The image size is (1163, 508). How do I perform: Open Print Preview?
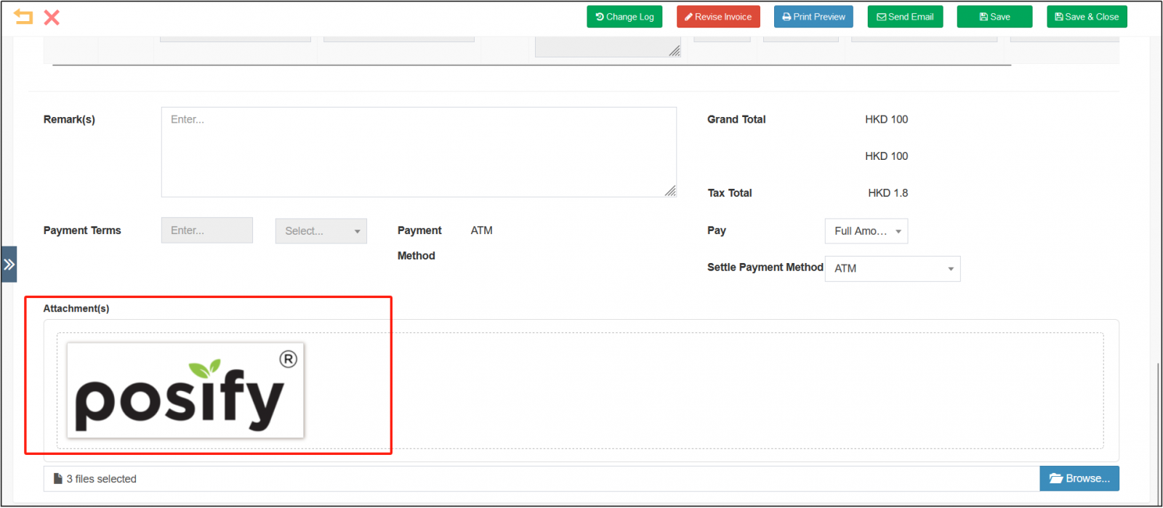[813, 17]
